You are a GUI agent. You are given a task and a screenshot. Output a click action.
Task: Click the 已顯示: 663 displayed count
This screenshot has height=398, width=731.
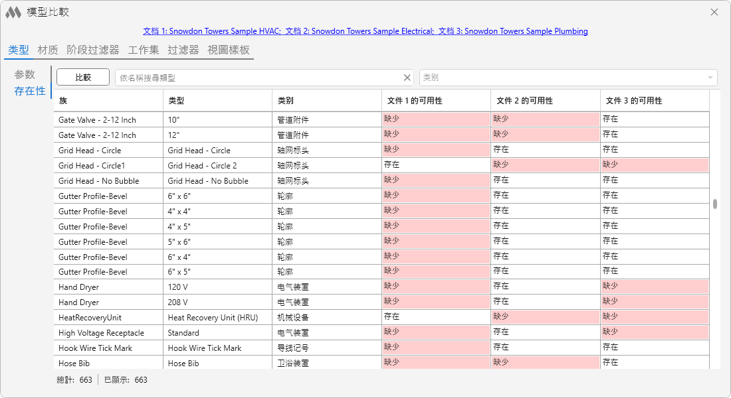(x=126, y=380)
